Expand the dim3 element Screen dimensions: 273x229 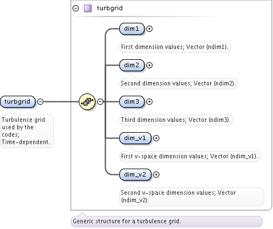point(149,101)
